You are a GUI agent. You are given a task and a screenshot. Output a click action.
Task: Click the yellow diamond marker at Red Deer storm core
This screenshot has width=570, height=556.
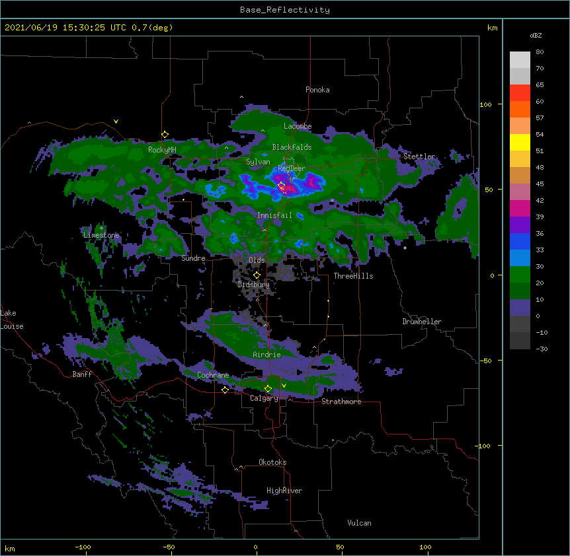click(282, 185)
